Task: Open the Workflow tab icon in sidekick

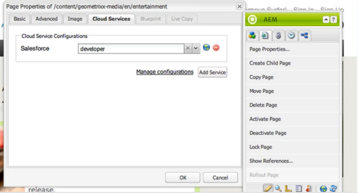Action: 304,35
